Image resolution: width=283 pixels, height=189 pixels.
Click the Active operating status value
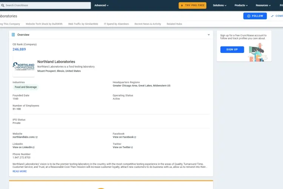(116, 99)
